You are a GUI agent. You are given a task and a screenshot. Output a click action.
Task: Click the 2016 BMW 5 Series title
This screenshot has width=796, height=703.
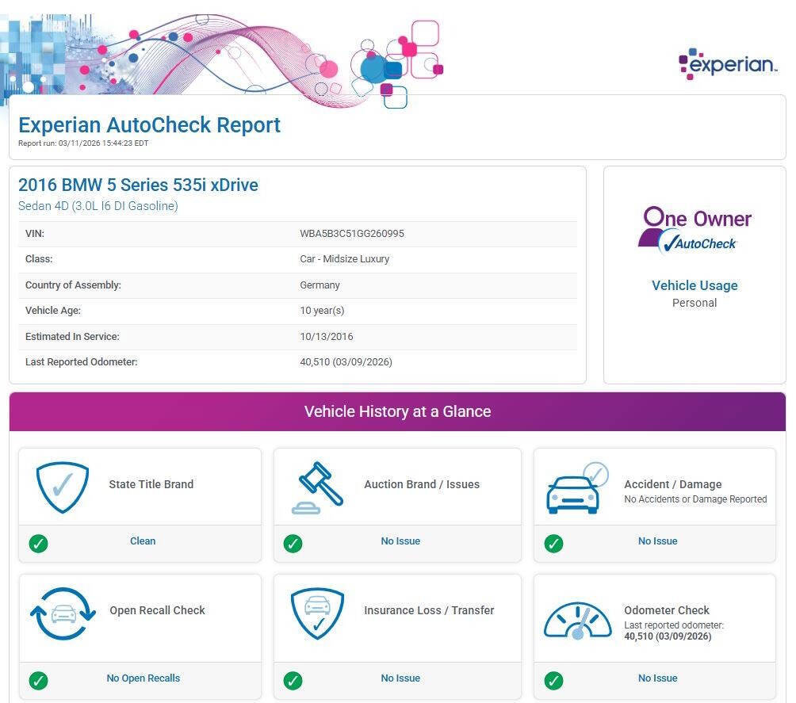point(138,185)
